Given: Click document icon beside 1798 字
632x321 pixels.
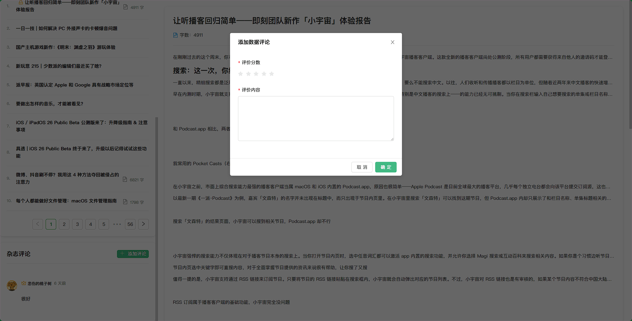Looking at the screenshot, I should click(x=125, y=202).
